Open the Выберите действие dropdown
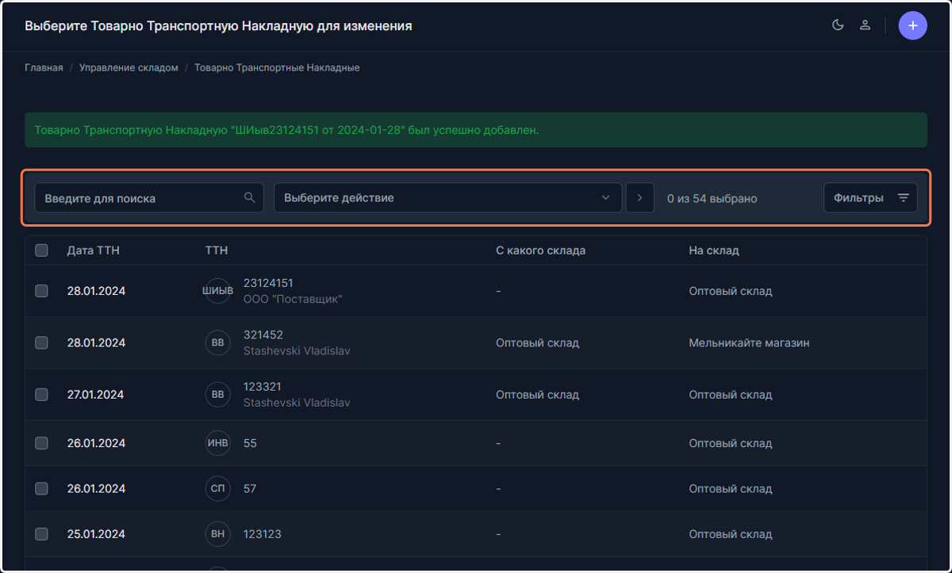The width and height of the screenshot is (952, 573). click(x=447, y=197)
